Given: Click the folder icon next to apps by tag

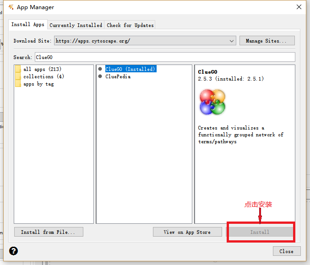Looking at the screenshot, I should coord(18,84).
